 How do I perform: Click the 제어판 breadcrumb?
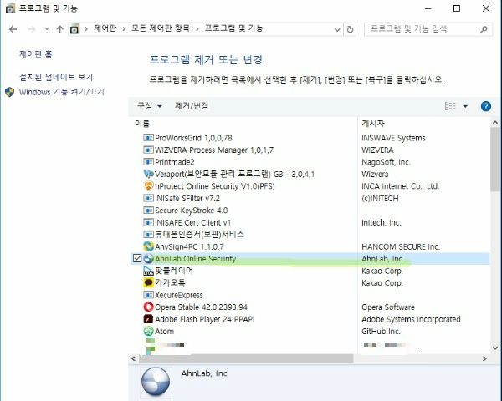105,28
